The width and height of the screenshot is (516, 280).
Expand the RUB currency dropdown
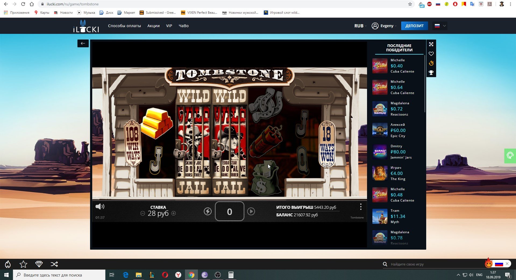(360, 26)
